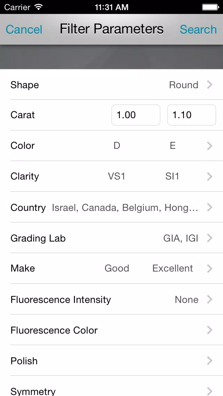Open Clarity range VS1 to SI1

(111, 176)
